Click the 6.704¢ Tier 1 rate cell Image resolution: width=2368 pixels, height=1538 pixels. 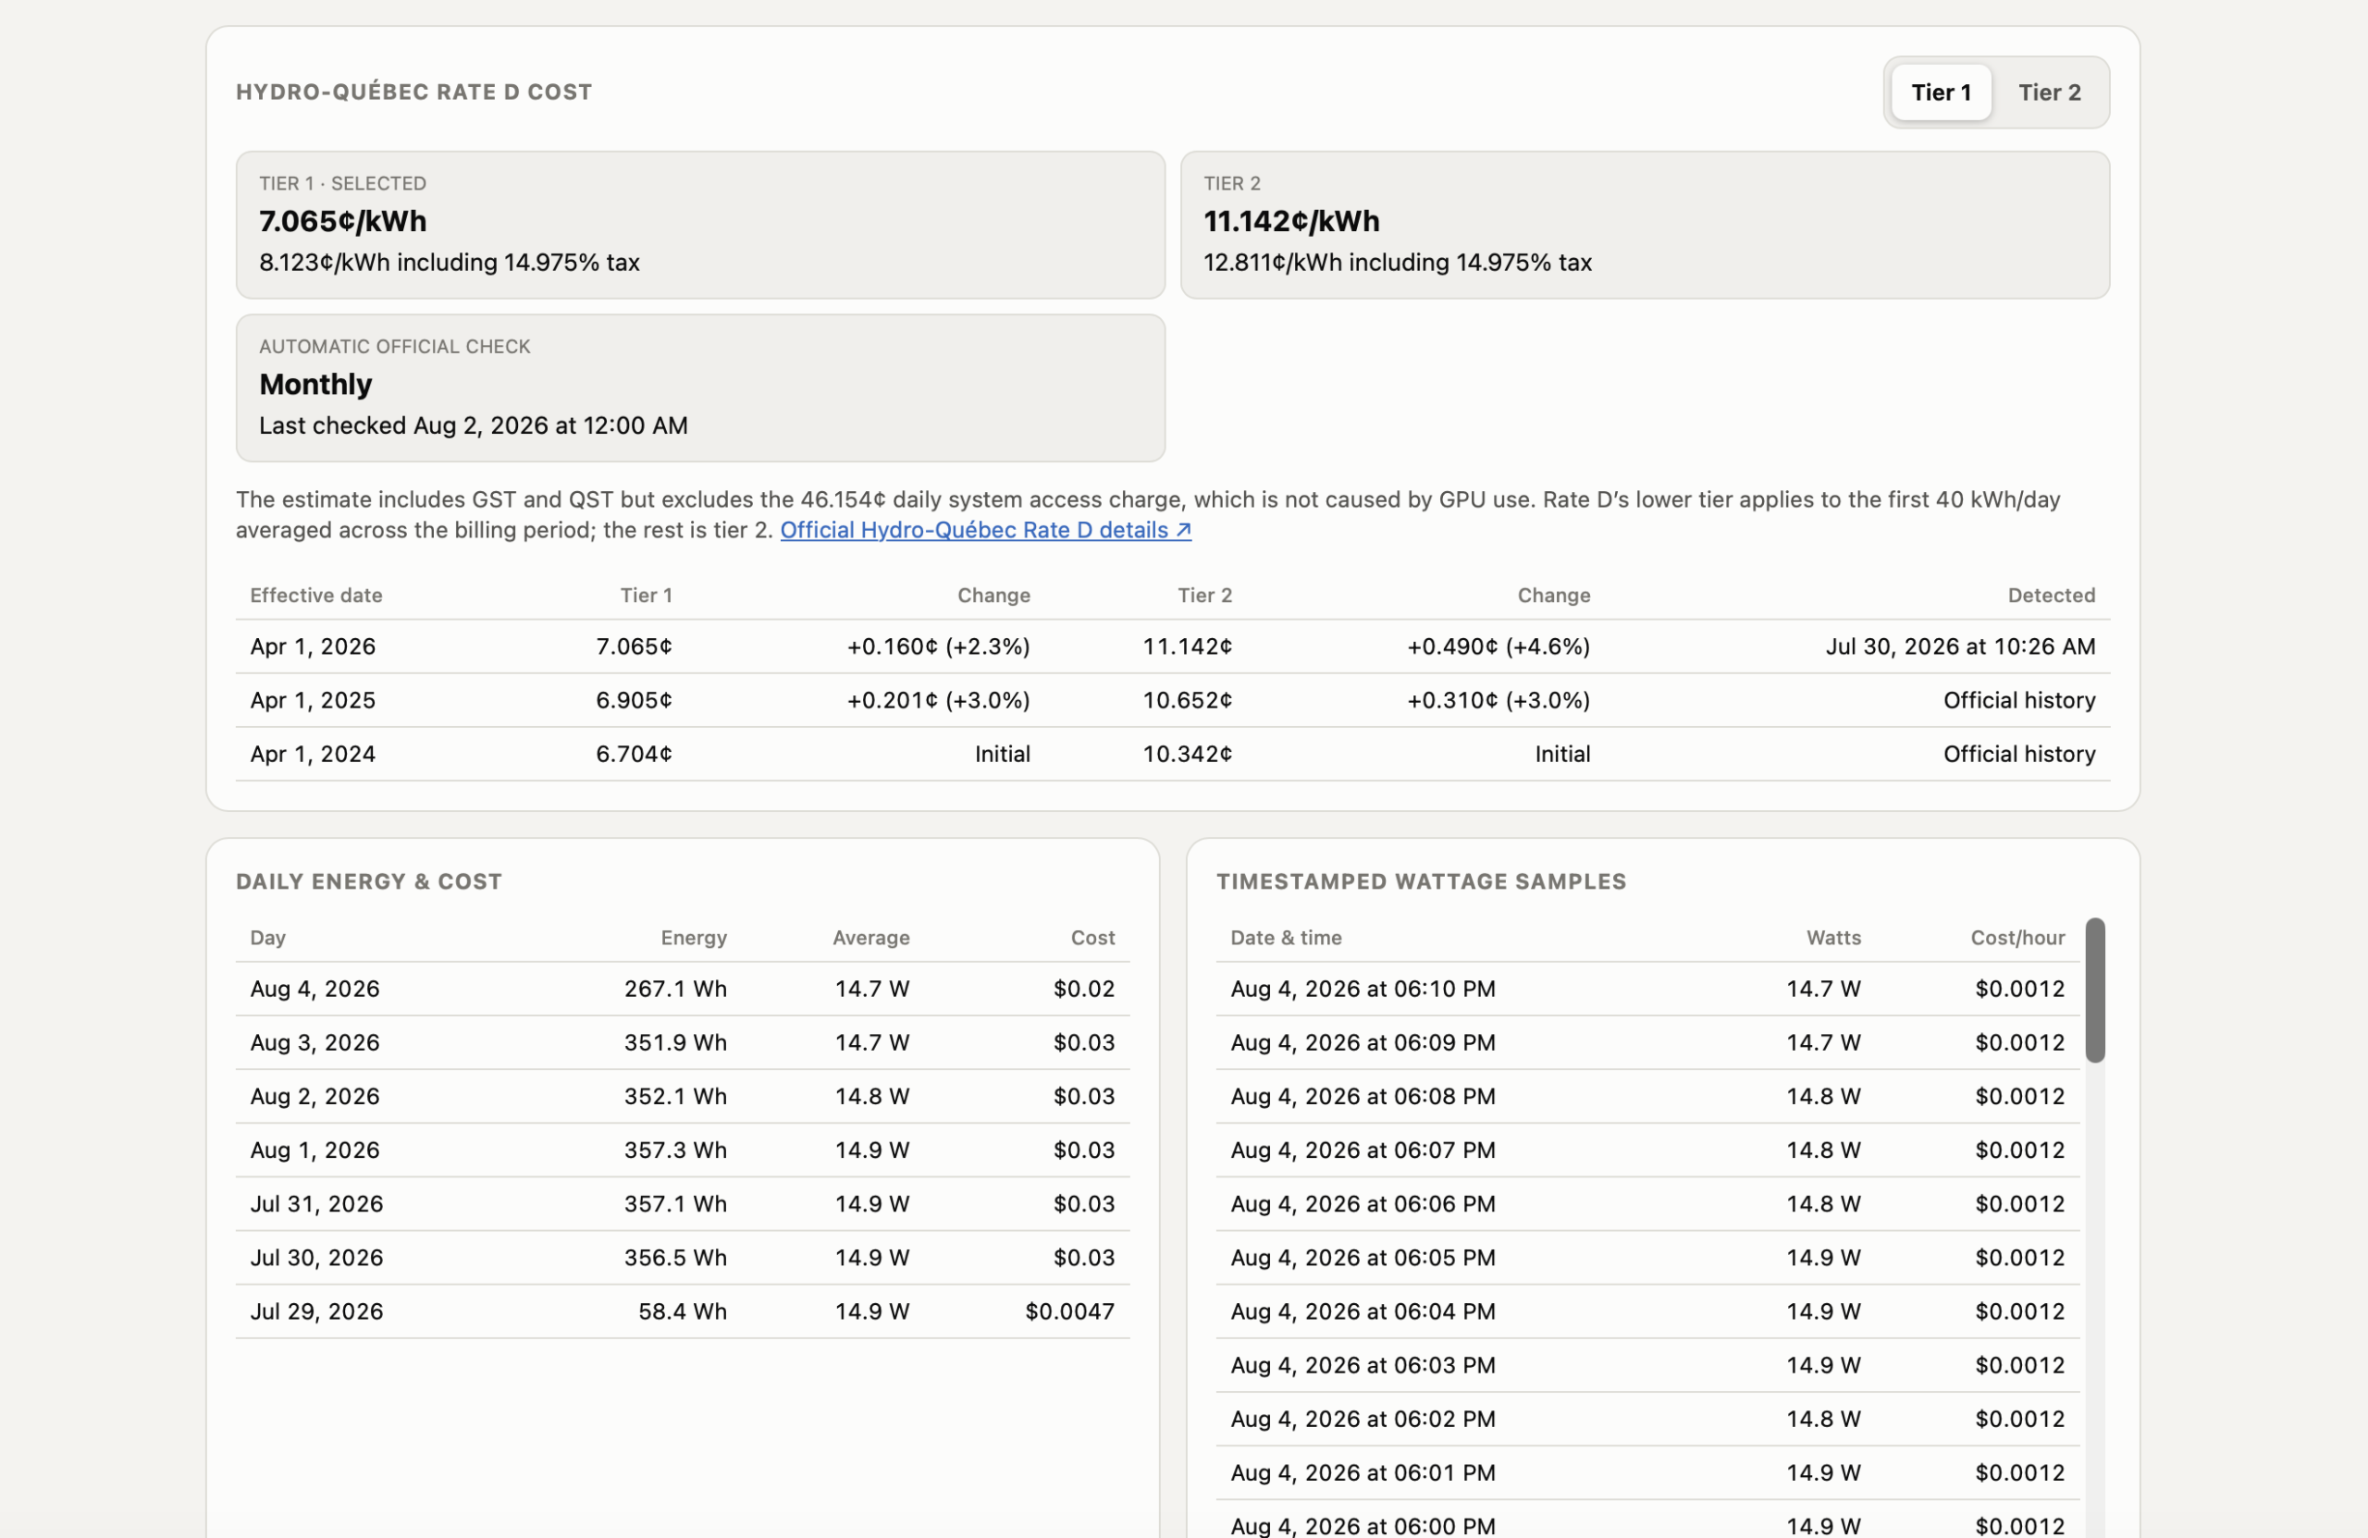(634, 754)
